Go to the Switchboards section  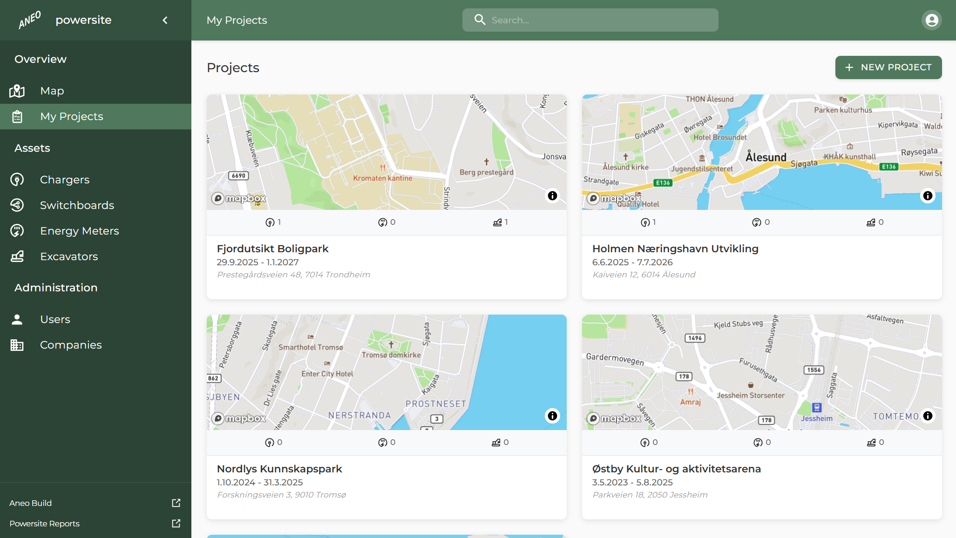point(77,205)
